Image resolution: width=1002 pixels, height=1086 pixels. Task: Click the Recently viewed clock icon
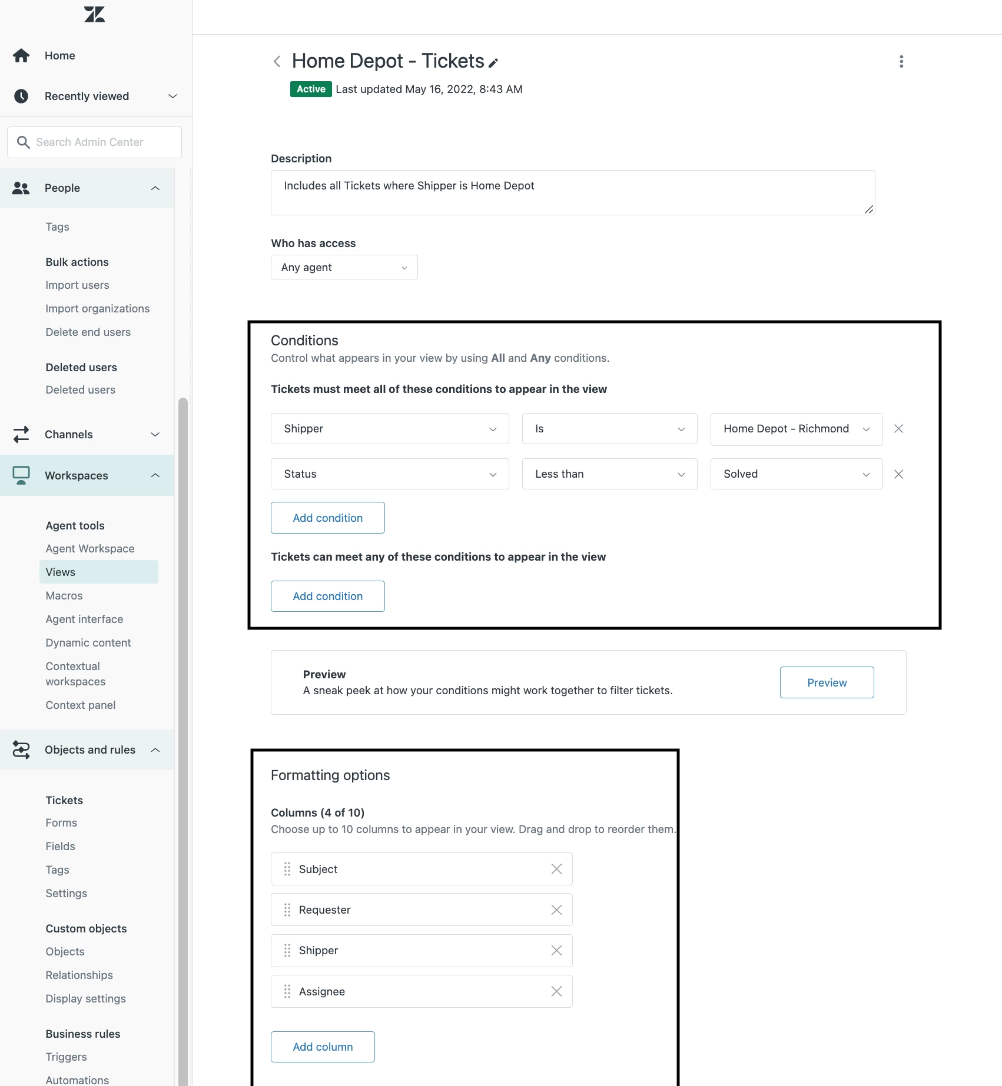coord(21,96)
